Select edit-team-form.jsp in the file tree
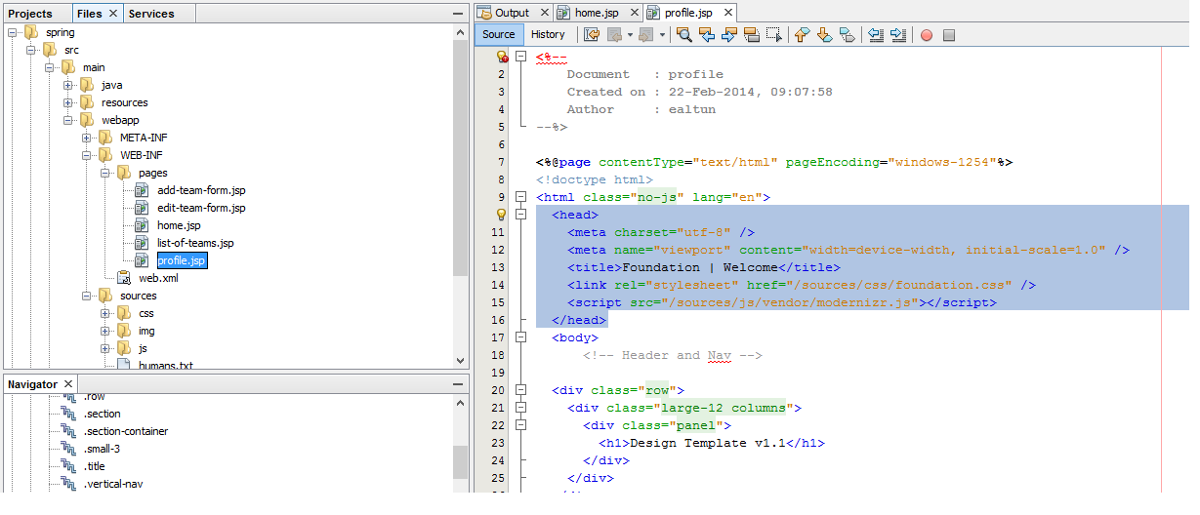This screenshot has height=515, width=1200. pos(201,208)
